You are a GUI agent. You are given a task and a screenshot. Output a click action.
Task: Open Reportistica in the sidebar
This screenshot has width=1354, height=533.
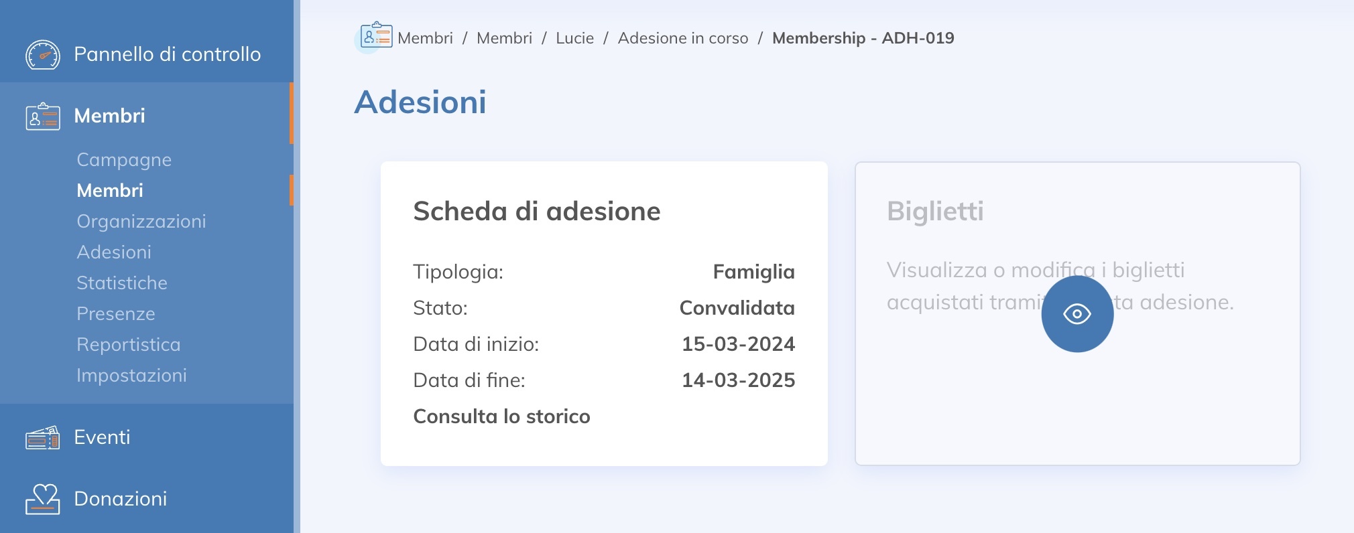tap(128, 344)
